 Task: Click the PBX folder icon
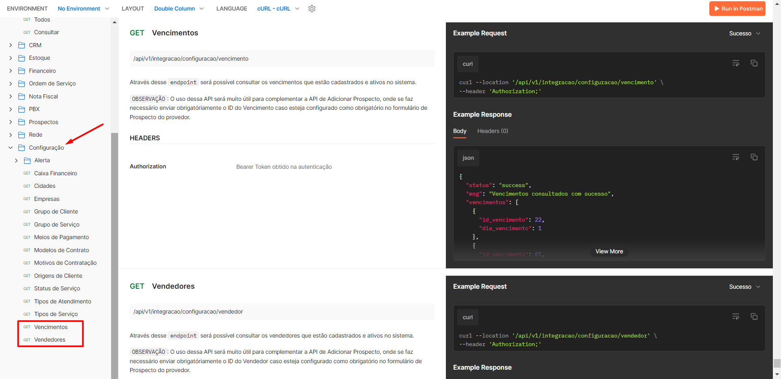click(x=22, y=109)
